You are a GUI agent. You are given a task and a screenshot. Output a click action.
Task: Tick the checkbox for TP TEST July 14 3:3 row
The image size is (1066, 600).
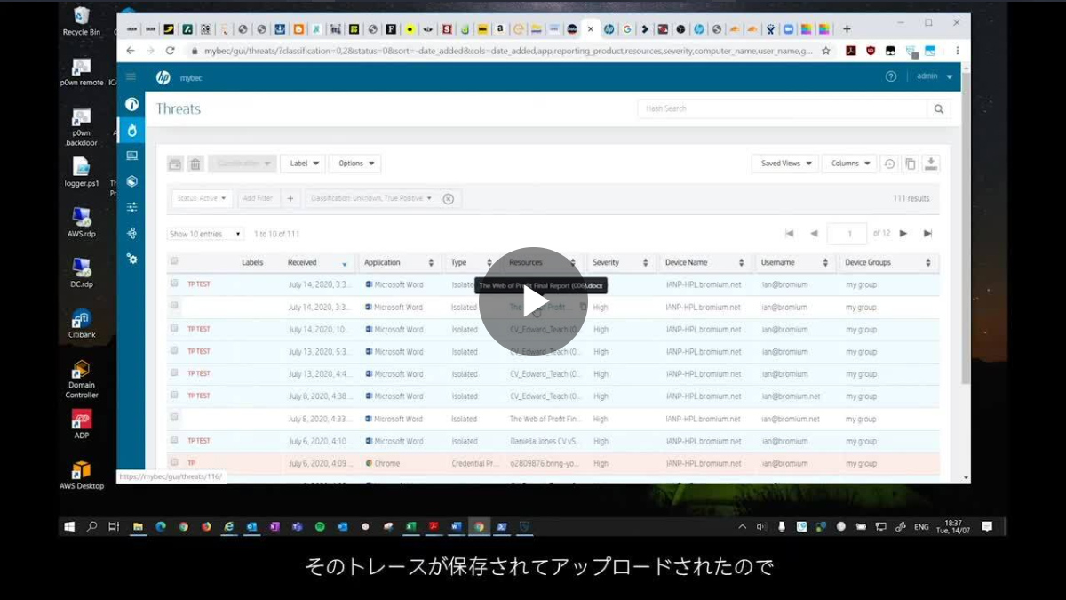pos(174,284)
